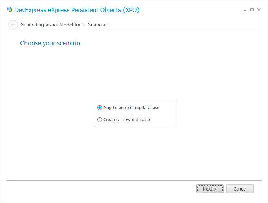Close the XPO wizard window
The height and width of the screenshot is (203, 268).
click(259, 10)
